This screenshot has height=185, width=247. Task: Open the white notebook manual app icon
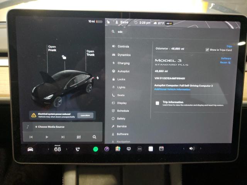click(151, 149)
